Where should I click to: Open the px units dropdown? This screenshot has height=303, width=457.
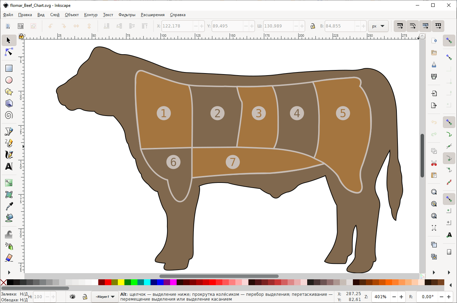coord(378,26)
